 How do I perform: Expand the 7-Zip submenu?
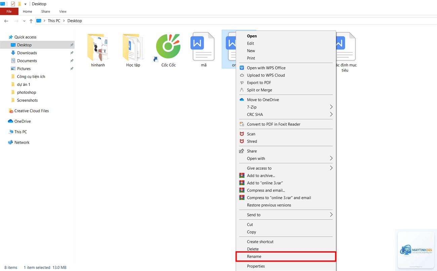coord(331,107)
